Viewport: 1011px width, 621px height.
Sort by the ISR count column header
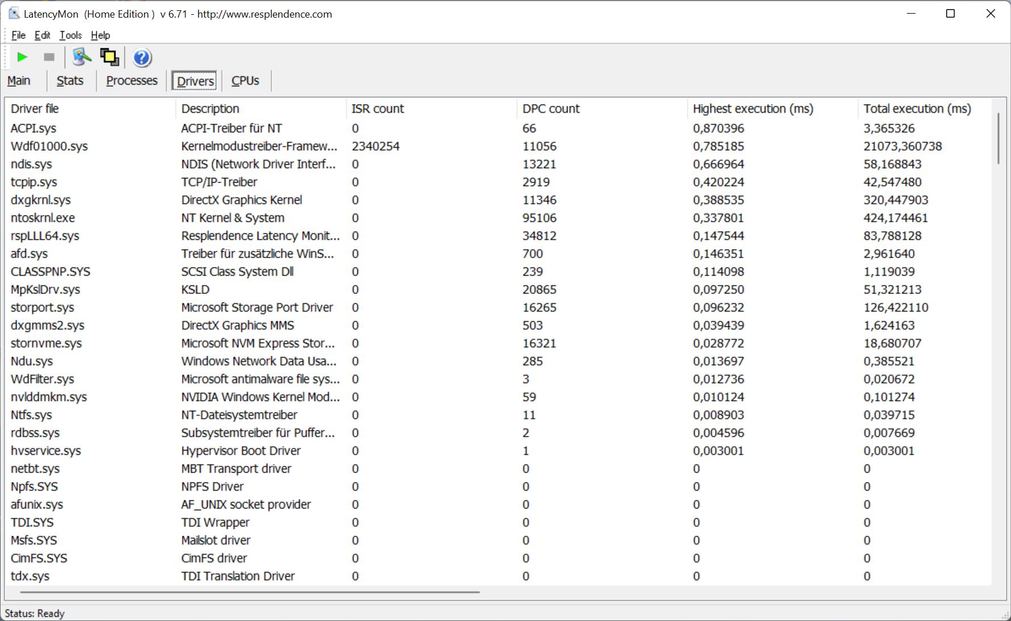coord(378,109)
